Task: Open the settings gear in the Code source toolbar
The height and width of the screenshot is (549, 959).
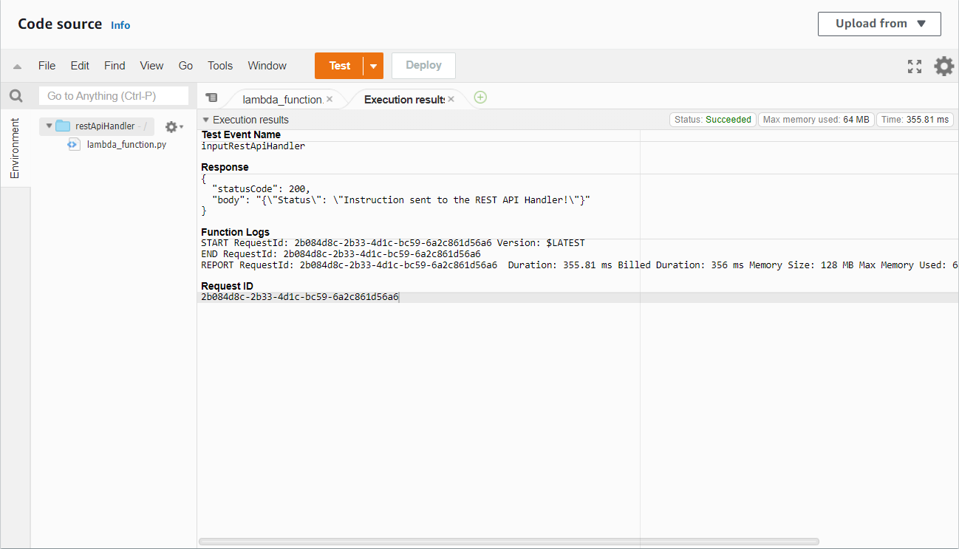Action: tap(943, 67)
